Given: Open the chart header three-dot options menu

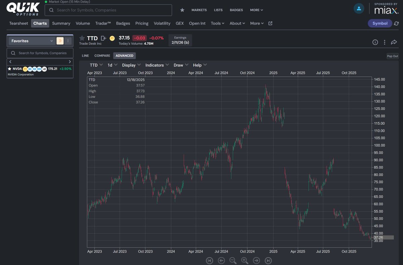Looking at the screenshot, I should [385, 42].
